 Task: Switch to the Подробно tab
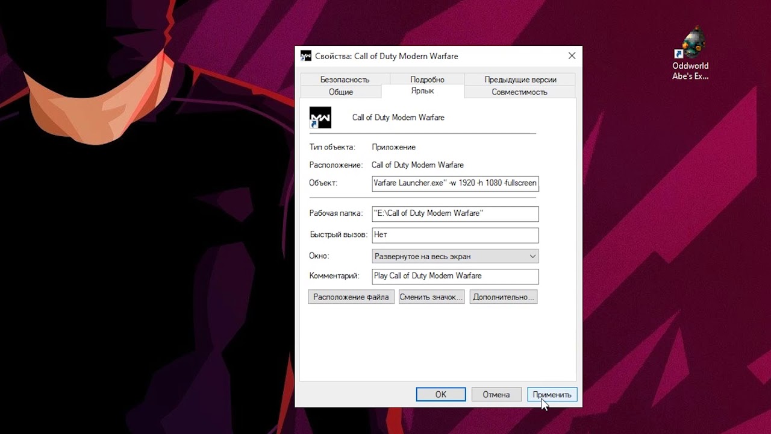coord(427,80)
